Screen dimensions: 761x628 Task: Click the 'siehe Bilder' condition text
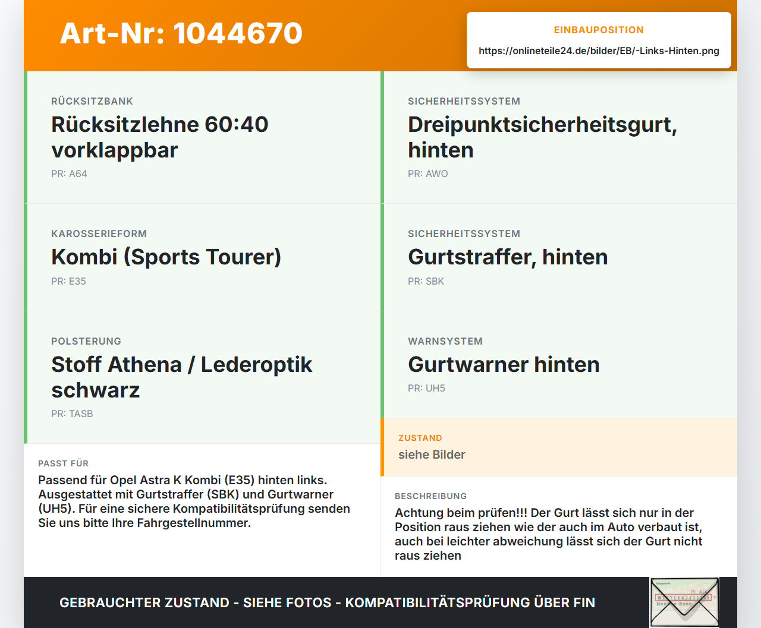click(x=432, y=455)
